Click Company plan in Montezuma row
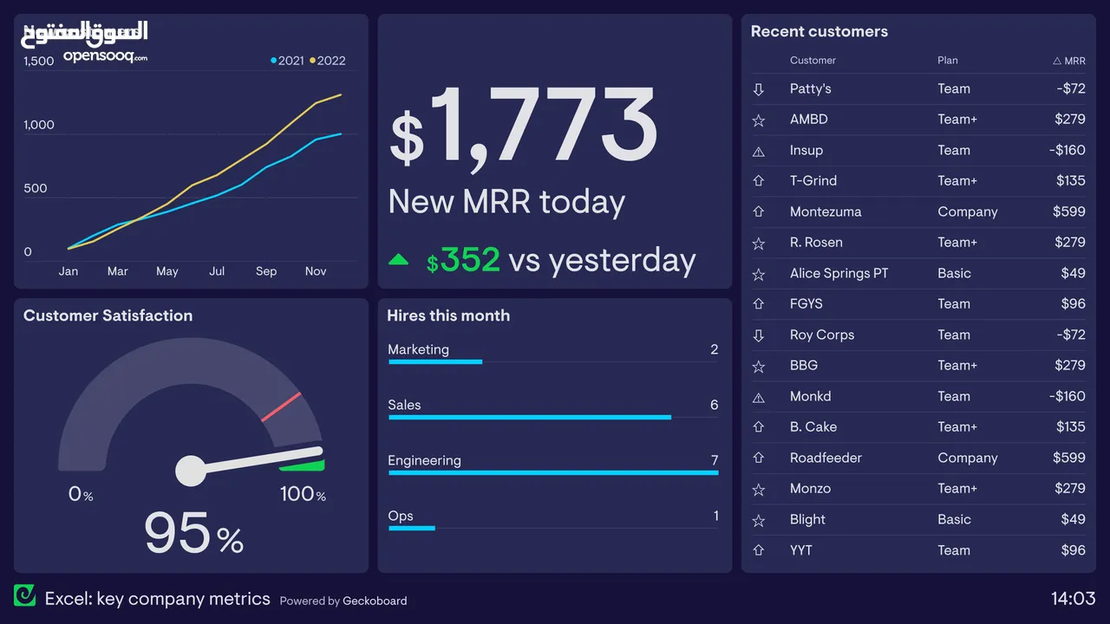This screenshot has height=624, width=1110. [968, 212]
